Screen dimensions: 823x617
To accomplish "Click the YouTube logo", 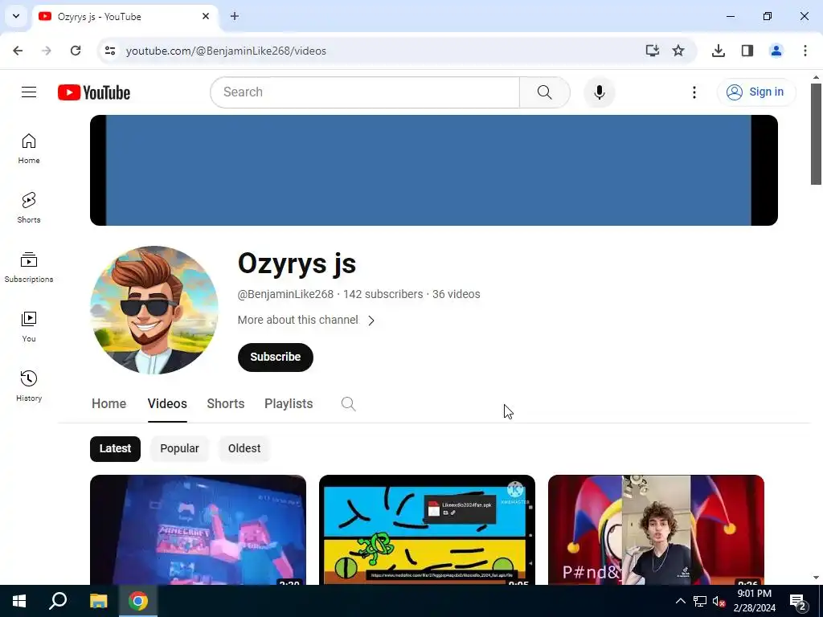I will point(94,92).
